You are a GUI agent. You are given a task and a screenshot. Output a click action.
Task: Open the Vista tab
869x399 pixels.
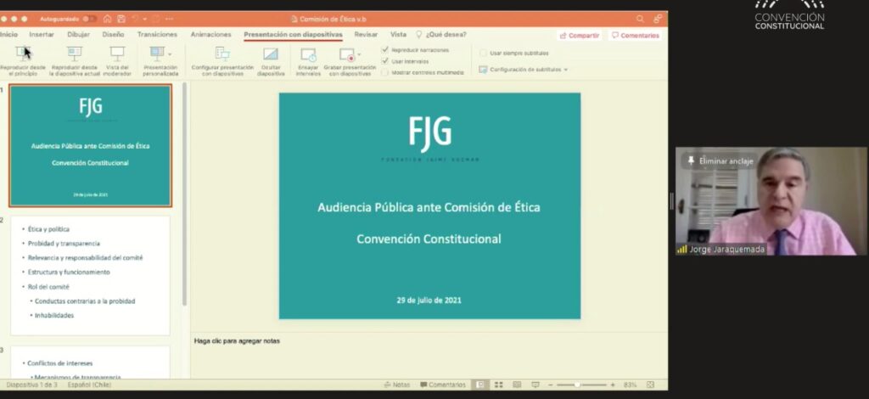tap(398, 34)
